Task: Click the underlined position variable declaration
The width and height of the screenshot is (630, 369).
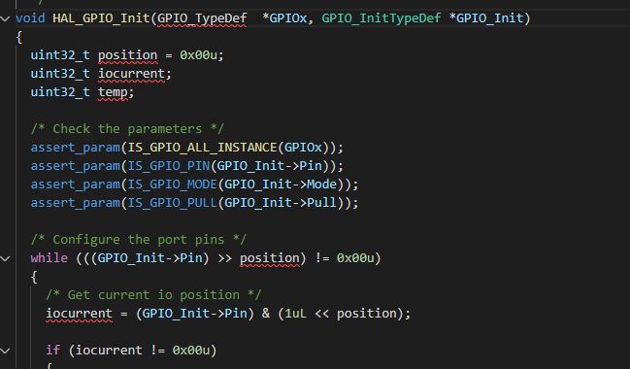Action: 128,55
